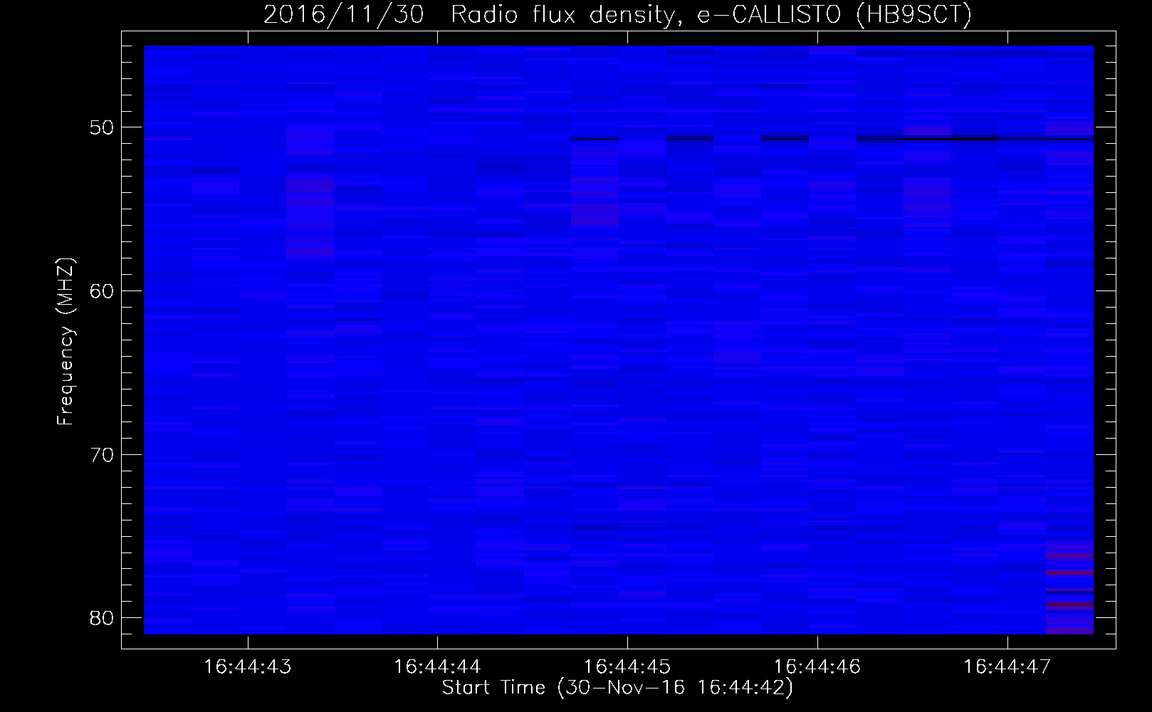Click the 16:44:46 time tick label
The height and width of the screenshot is (712, 1152).
pos(817,667)
